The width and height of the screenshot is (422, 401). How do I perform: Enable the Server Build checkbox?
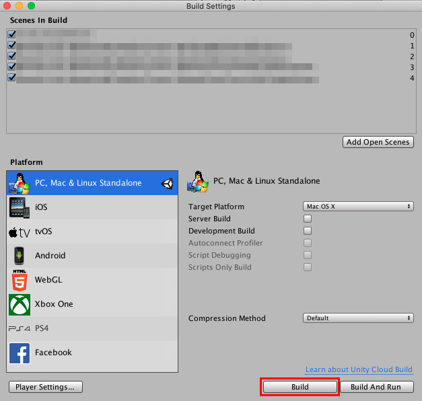click(x=308, y=219)
